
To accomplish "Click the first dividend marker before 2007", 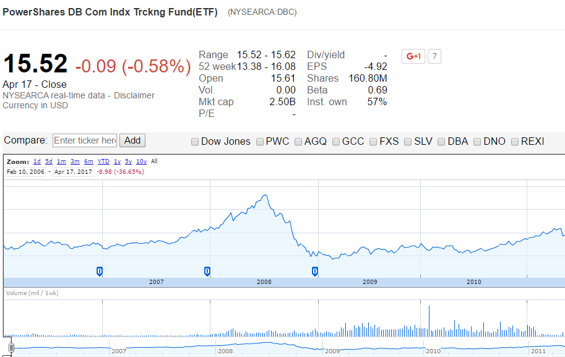I will (x=100, y=271).
